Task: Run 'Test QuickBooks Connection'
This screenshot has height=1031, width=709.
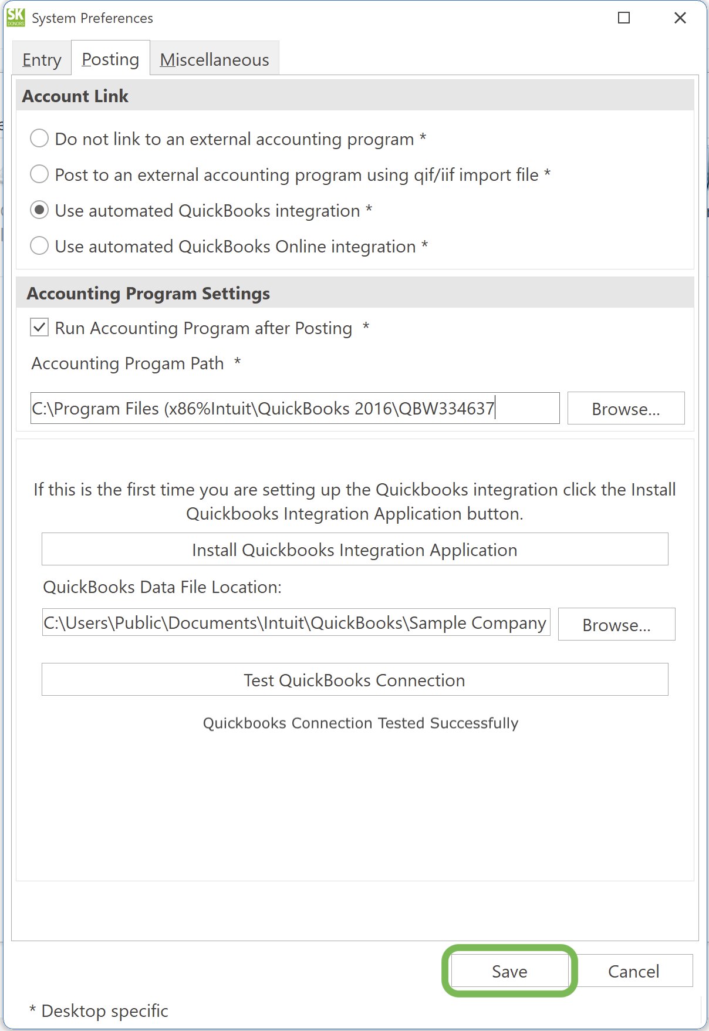Action: point(354,679)
